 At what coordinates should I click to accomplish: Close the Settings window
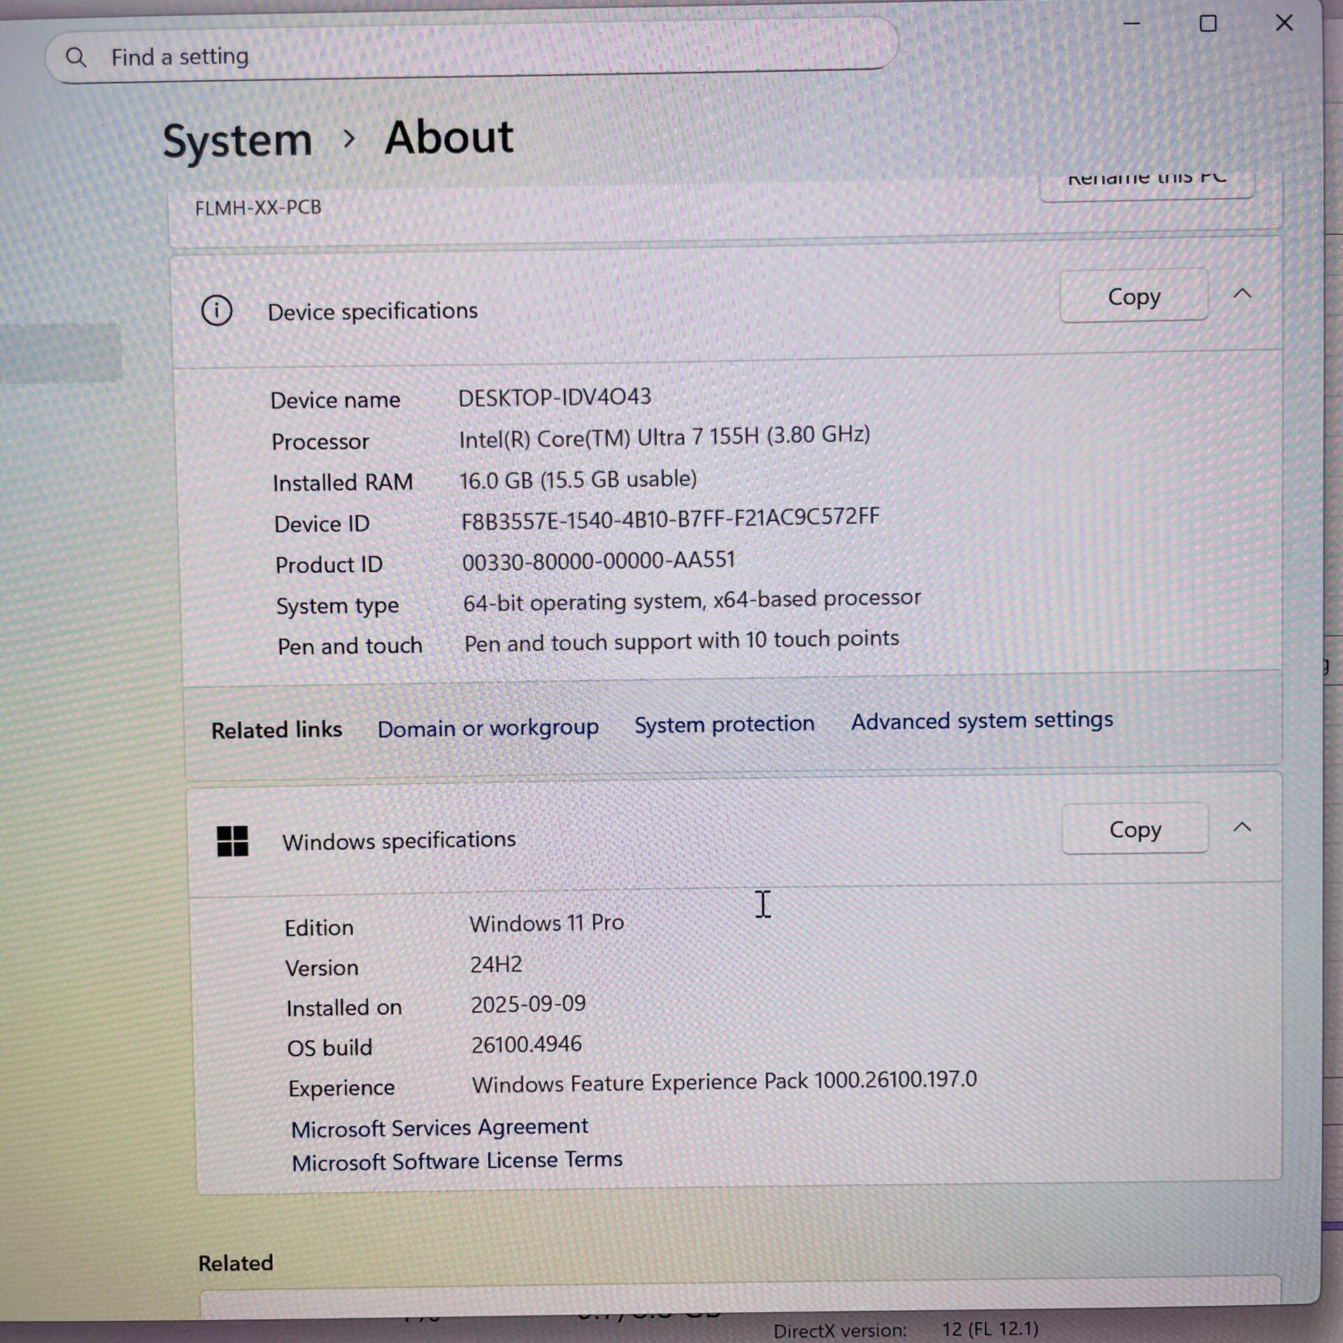[1284, 23]
